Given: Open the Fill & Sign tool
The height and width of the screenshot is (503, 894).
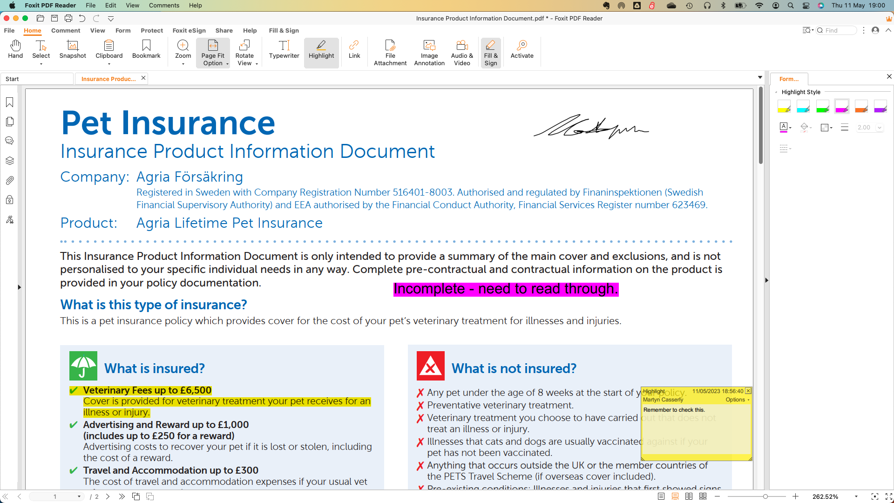Looking at the screenshot, I should point(491,53).
